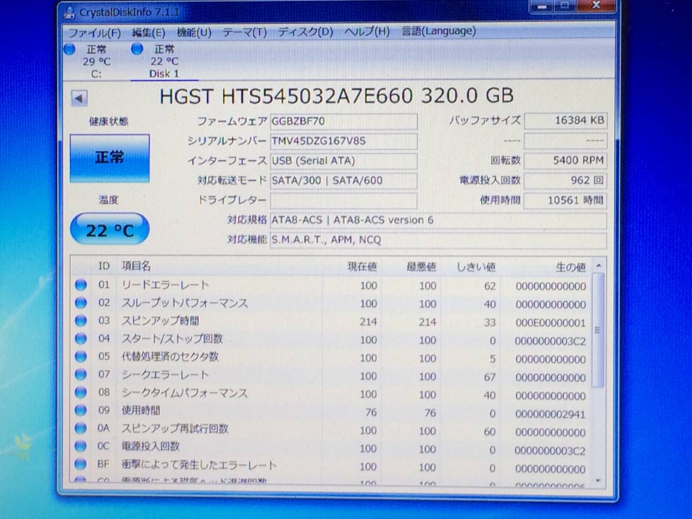
Task: Click the status icon for スタート/ストップ回数 row
Action: pyautogui.click(x=81, y=339)
